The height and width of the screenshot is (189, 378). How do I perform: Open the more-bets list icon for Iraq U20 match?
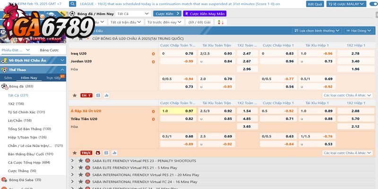click(x=98, y=95)
